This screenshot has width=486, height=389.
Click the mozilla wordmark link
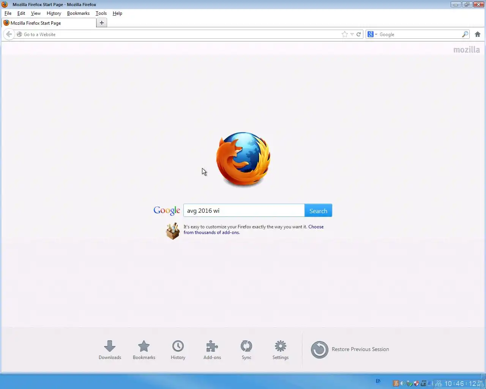click(467, 50)
